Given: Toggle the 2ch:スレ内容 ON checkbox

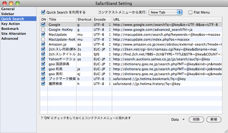Looking at the screenshot, I should click(43, 49).
